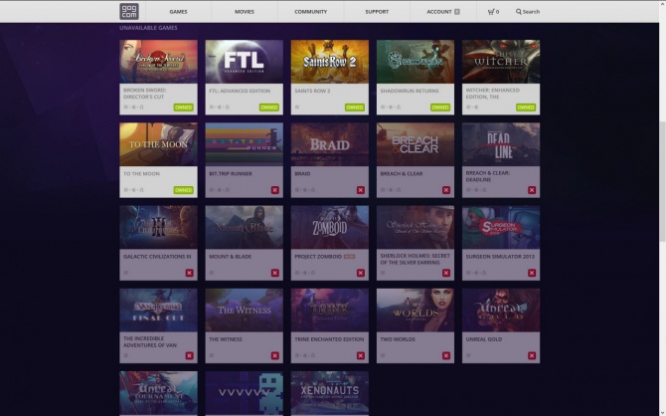The width and height of the screenshot is (666, 416).
Task: Click red X icon on Unreal Gold
Action: [532, 355]
